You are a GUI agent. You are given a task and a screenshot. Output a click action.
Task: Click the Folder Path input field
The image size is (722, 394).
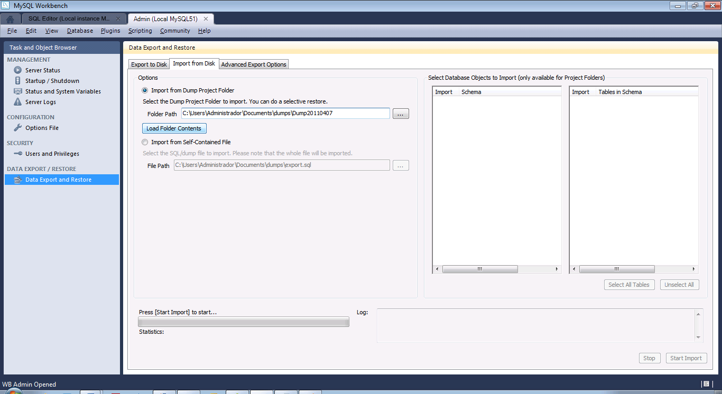[x=285, y=114]
